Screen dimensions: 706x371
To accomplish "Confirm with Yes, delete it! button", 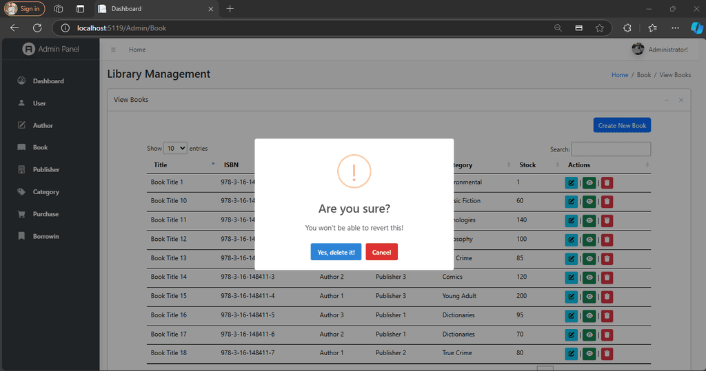I will pos(336,252).
